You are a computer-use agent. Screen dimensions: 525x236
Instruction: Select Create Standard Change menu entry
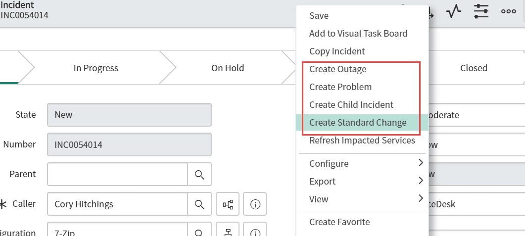click(358, 123)
